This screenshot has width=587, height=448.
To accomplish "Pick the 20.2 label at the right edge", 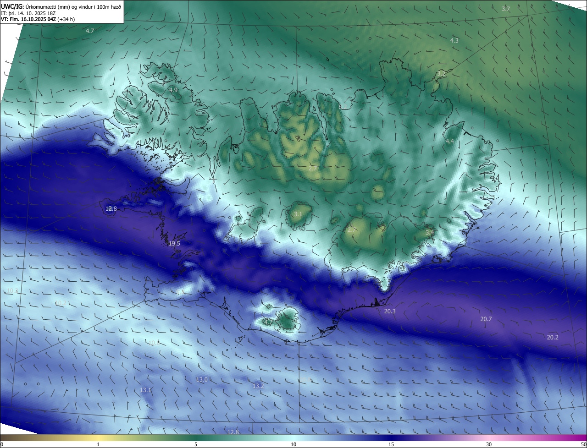I will 553,337.
